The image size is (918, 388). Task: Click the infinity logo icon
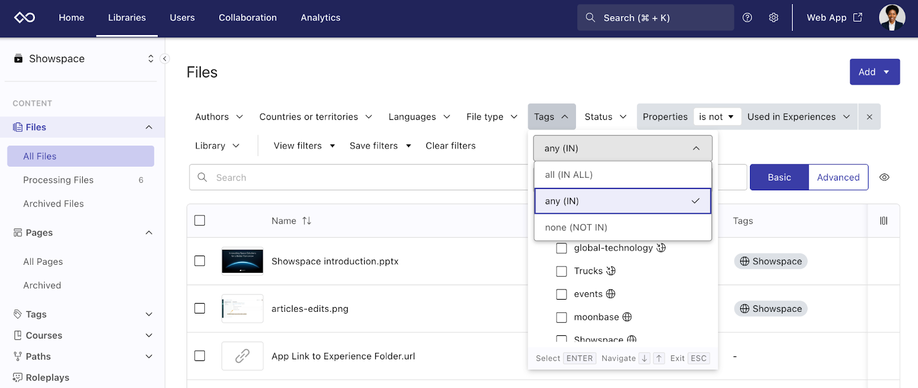click(x=25, y=18)
